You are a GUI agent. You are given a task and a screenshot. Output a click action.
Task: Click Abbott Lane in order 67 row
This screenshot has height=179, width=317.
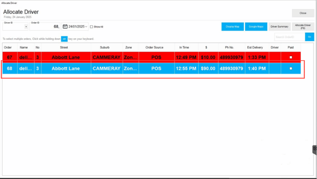click(66, 58)
